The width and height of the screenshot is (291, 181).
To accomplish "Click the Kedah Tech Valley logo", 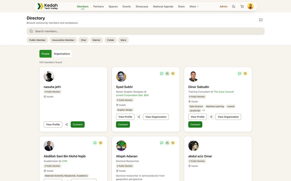I will (x=48, y=6).
